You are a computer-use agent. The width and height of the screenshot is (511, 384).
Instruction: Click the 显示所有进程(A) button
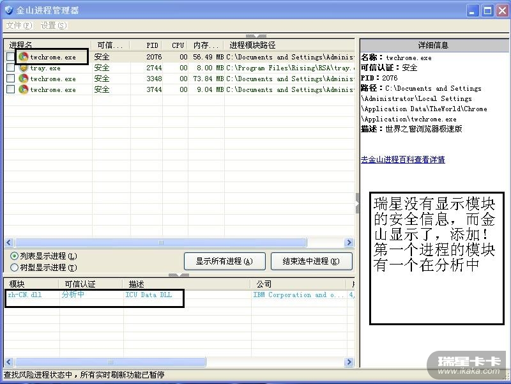click(x=225, y=261)
